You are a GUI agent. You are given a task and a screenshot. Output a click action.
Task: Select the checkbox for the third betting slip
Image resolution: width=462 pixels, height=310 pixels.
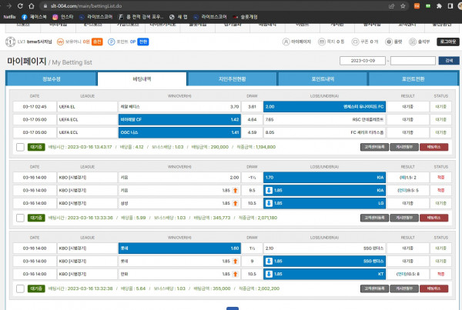pos(18,288)
